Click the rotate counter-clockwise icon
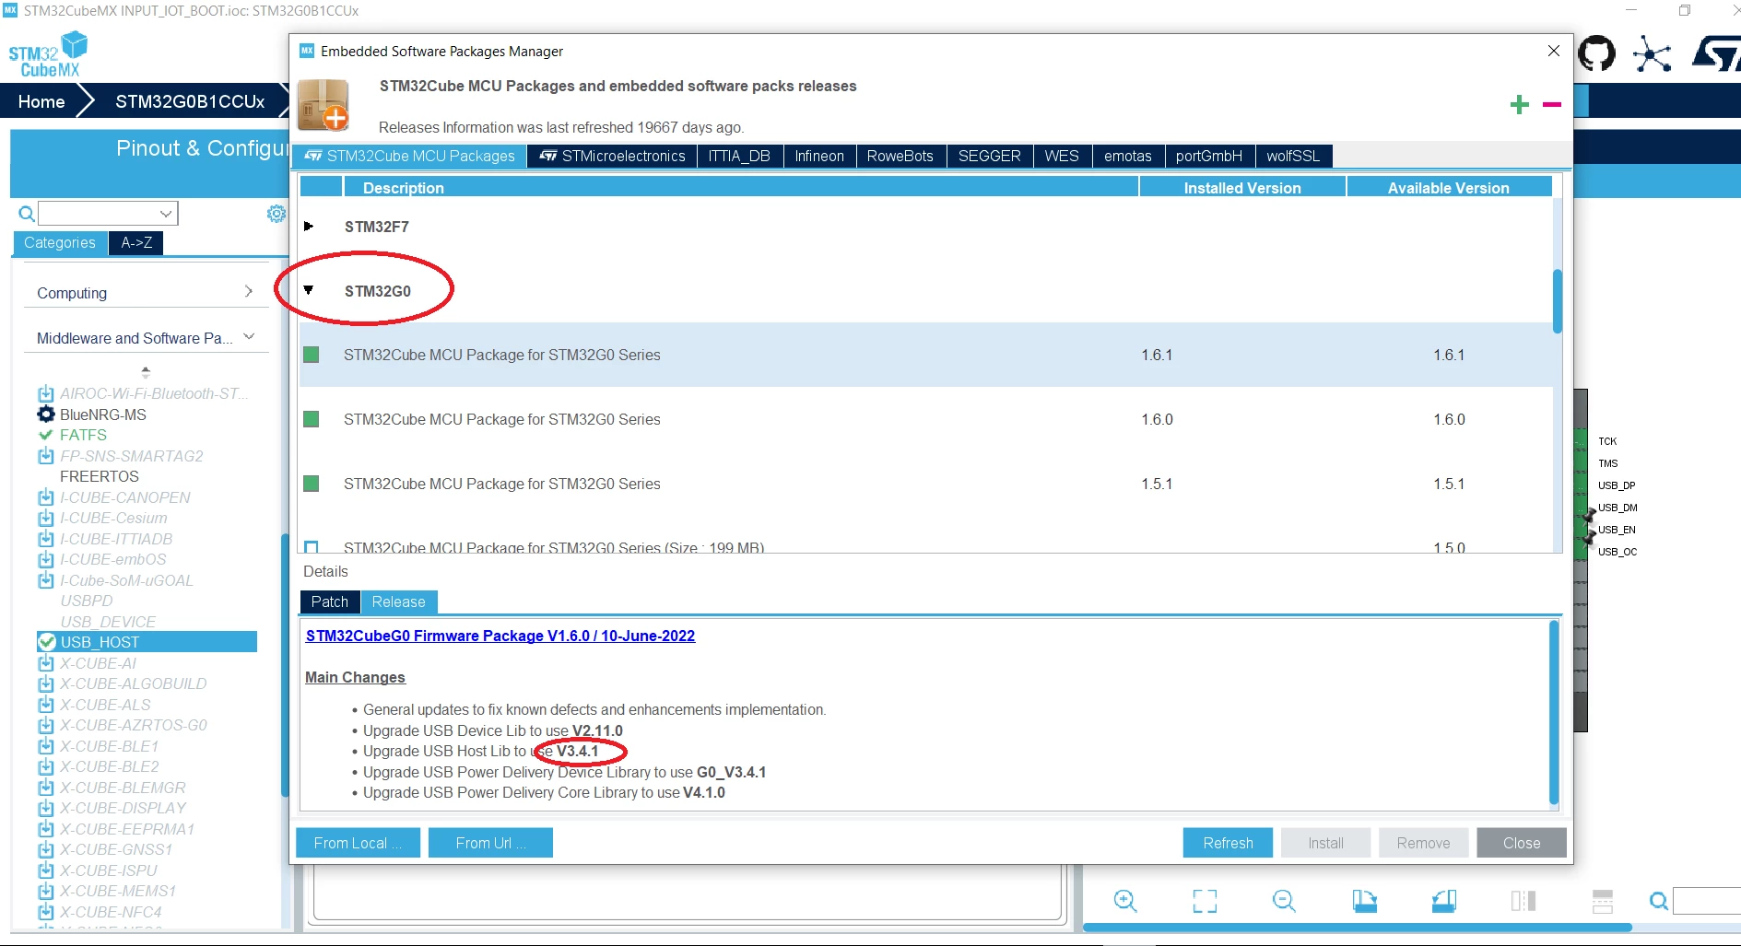Screen dimensions: 1741x946 (1444, 901)
